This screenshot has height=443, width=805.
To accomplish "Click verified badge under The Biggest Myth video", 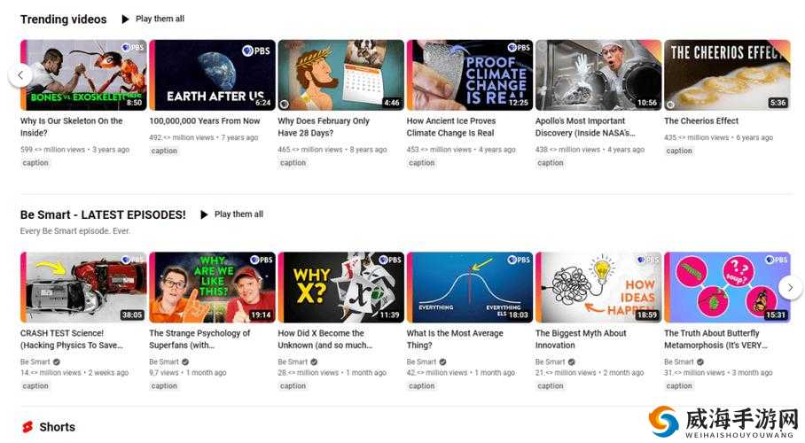I will point(572,362).
